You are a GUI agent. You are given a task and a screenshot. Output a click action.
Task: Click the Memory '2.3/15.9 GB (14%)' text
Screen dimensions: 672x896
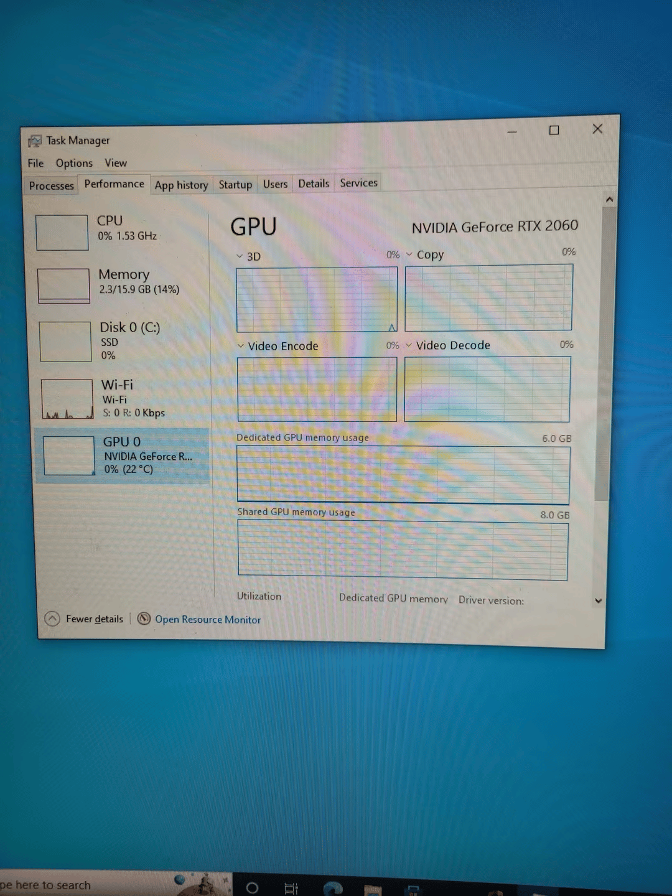(x=139, y=289)
